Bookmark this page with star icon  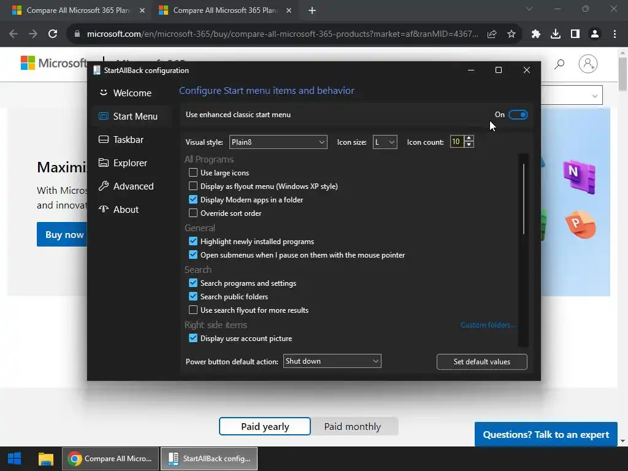[x=511, y=34]
